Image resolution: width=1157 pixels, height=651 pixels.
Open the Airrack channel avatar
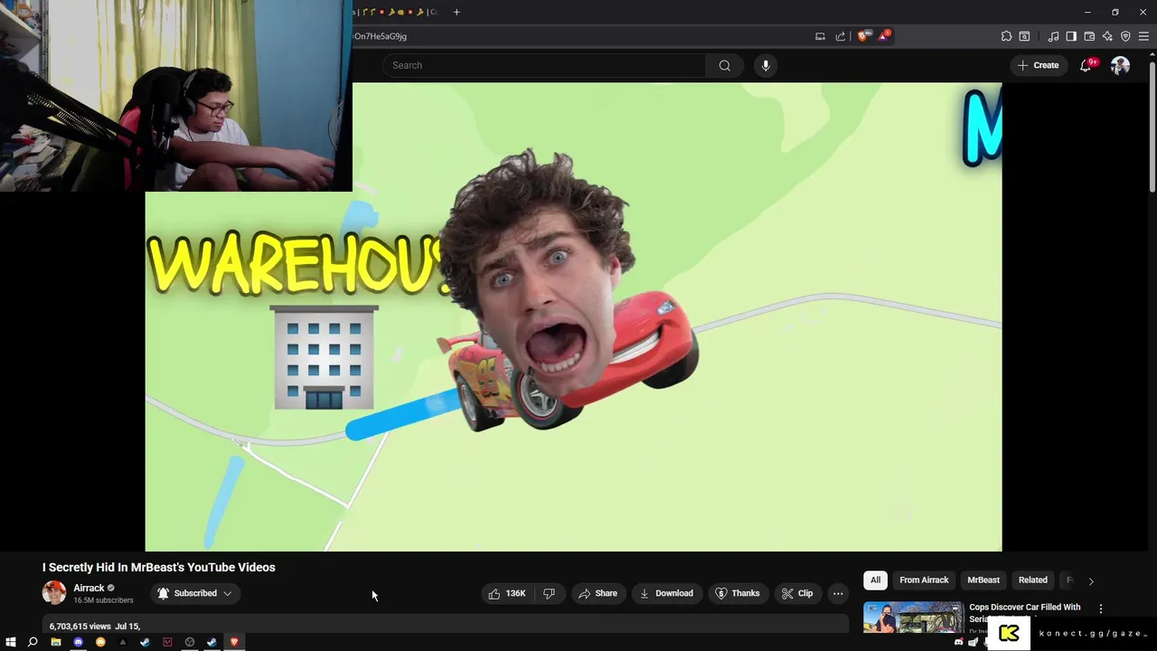click(54, 593)
